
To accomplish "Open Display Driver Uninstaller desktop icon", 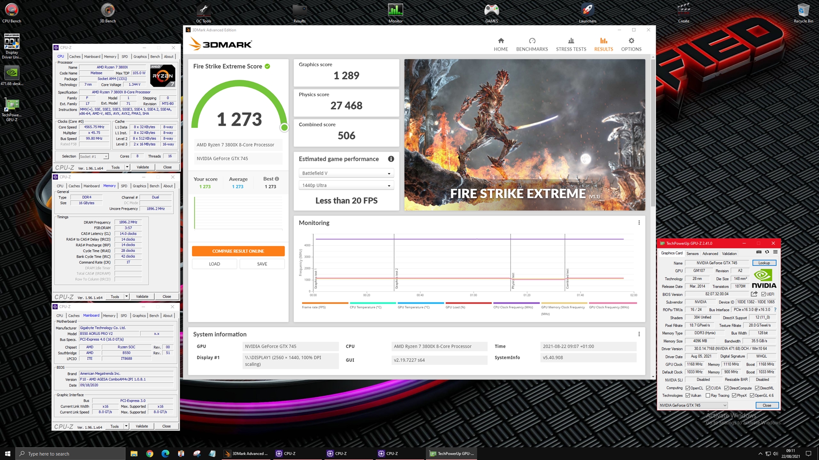I will pyautogui.click(x=12, y=47).
